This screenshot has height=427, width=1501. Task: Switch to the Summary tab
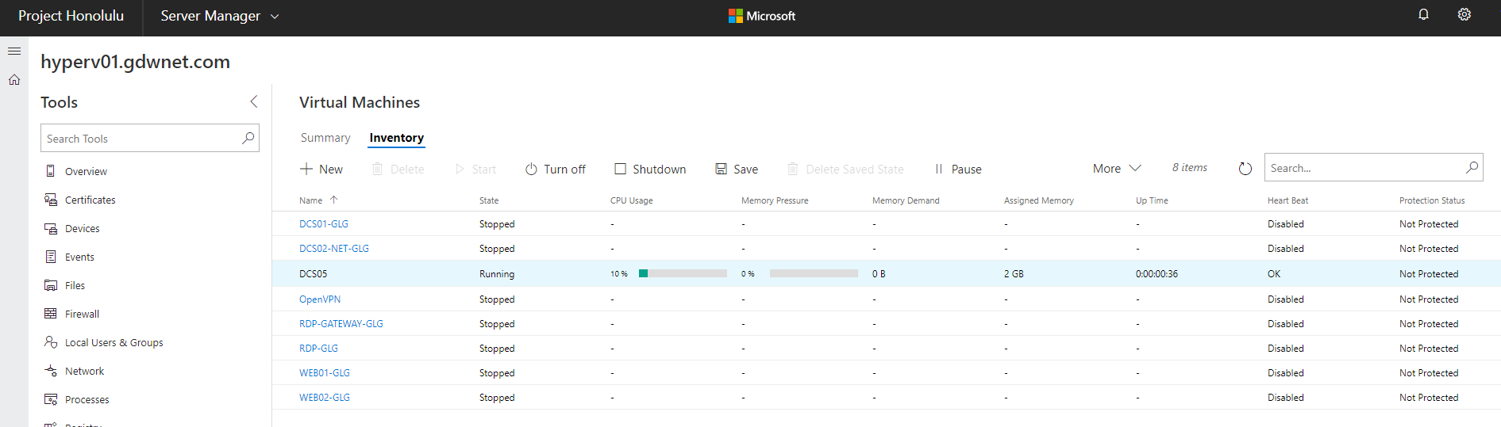[325, 138]
